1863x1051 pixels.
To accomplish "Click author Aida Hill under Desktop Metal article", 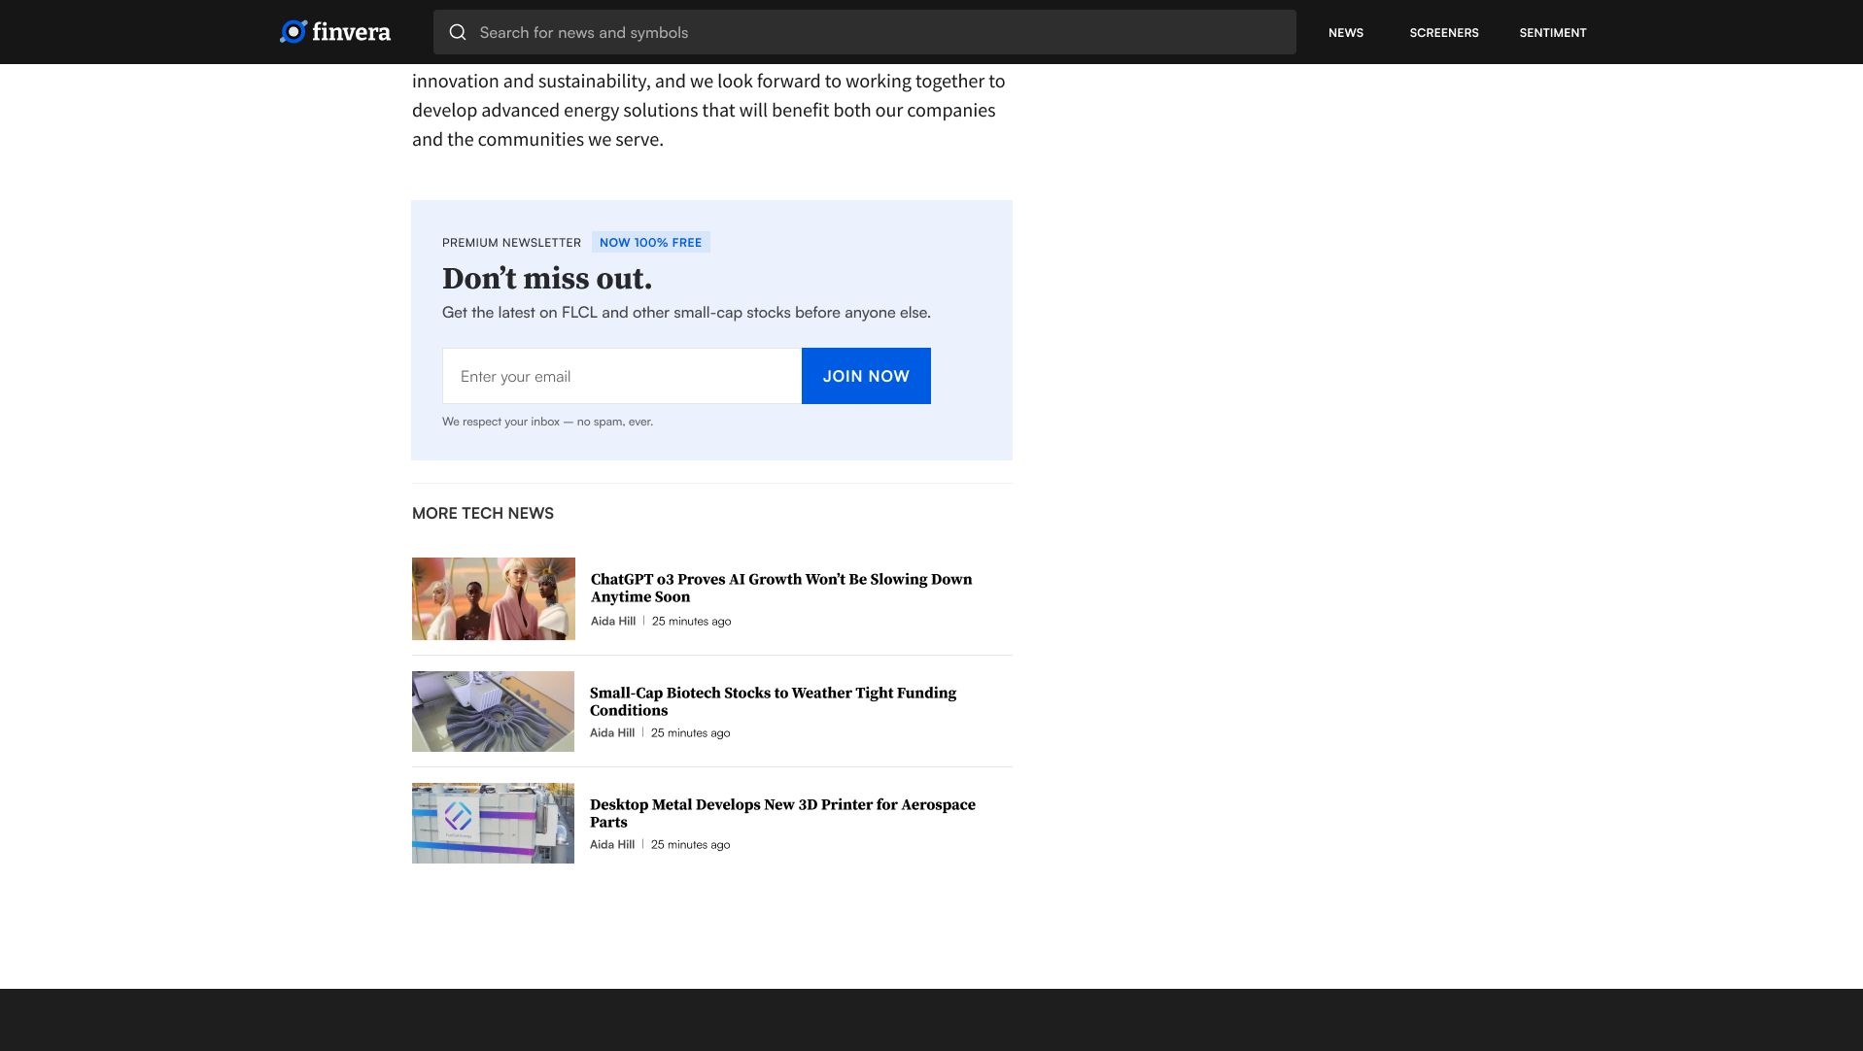I will (612, 844).
